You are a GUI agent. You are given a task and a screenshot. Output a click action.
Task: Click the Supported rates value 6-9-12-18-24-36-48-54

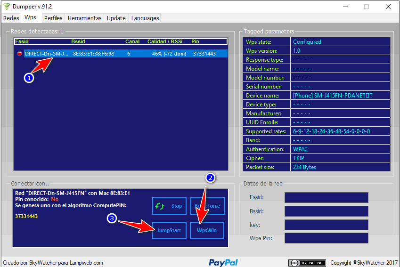[x=331, y=131]
